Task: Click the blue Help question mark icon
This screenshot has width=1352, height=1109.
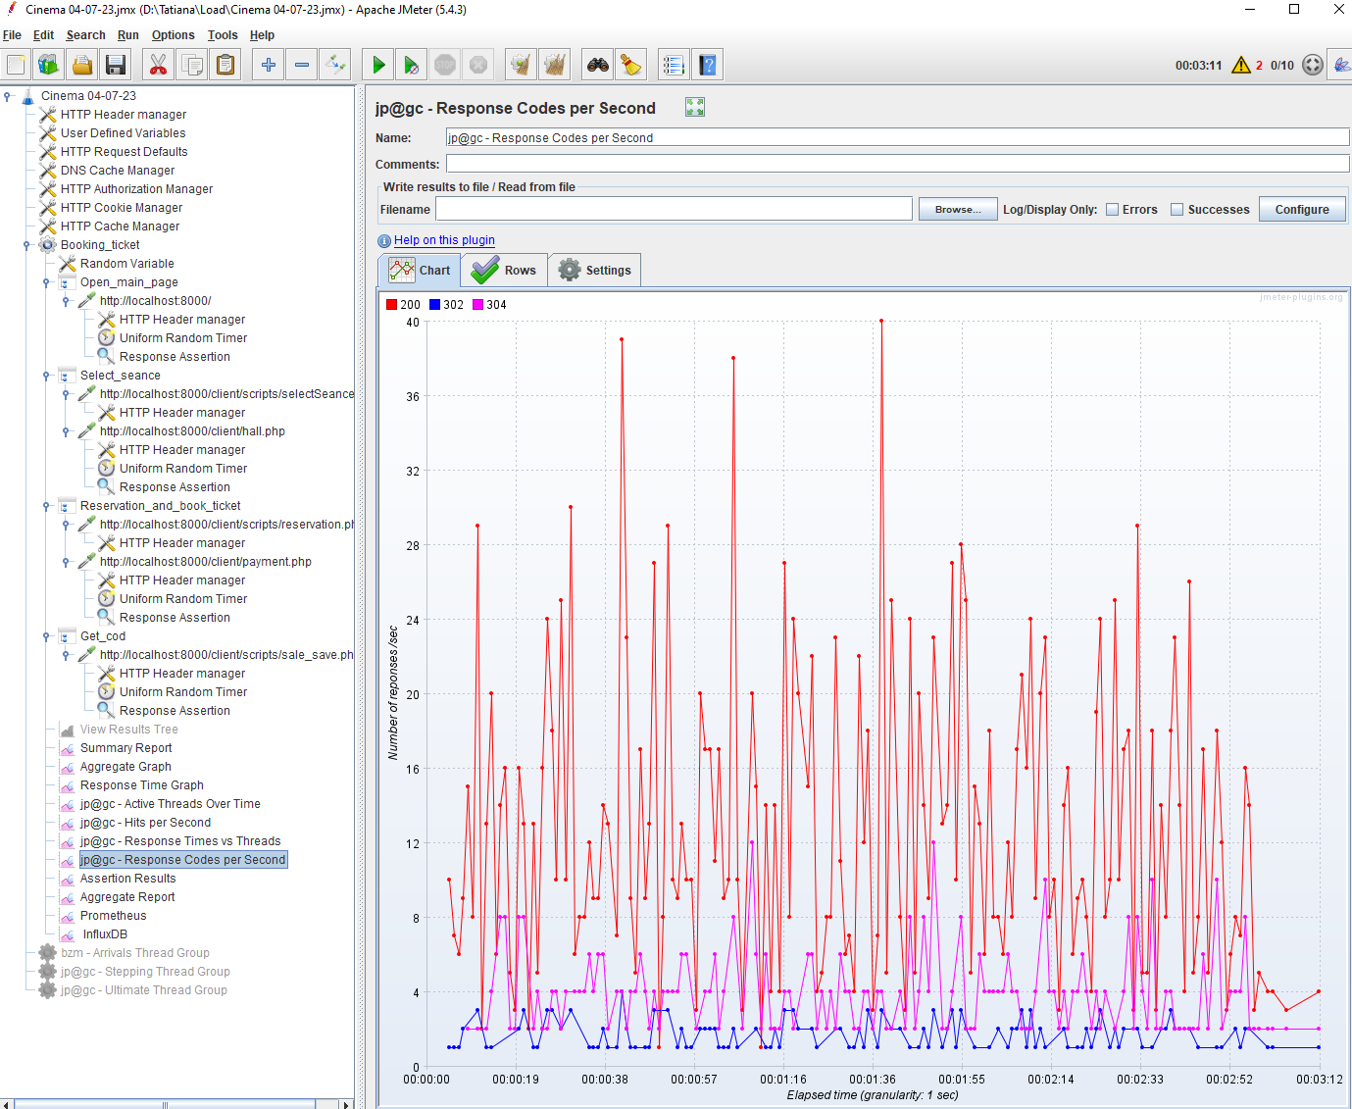Action: (x=707, y=66)
